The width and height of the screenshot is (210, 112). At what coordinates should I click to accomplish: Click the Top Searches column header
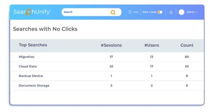click(x=33, y=45)
